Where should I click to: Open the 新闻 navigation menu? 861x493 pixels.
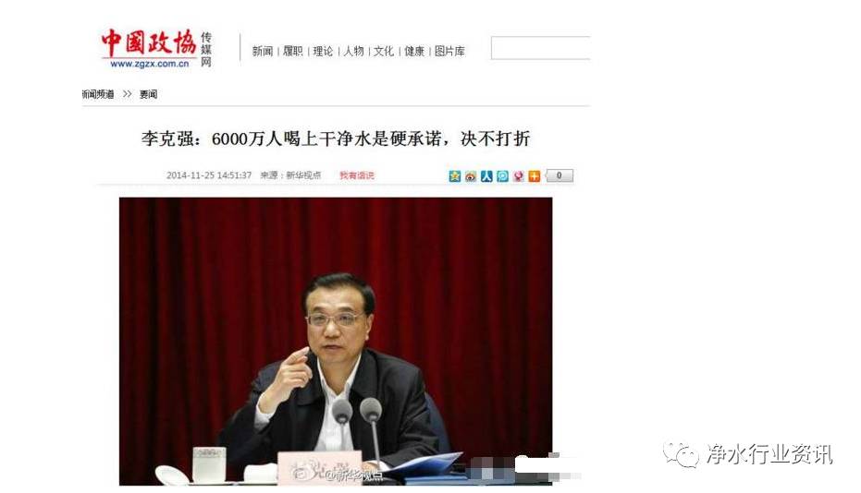tap(263, 51)
